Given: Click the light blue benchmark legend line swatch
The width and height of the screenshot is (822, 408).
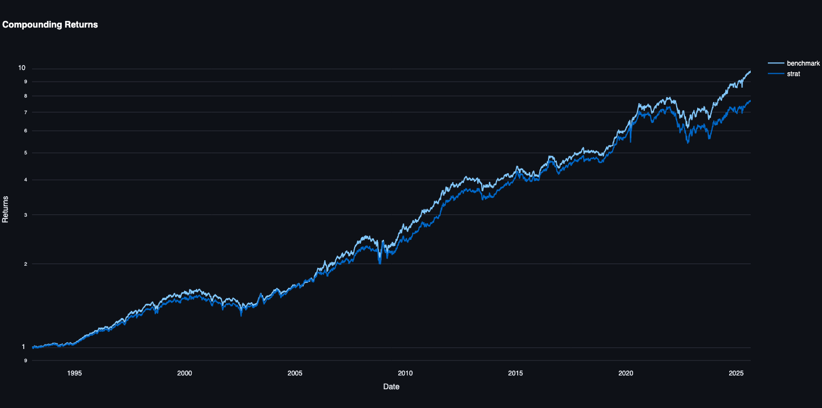Looking at the screenshot, I should (x=776, y=63).
